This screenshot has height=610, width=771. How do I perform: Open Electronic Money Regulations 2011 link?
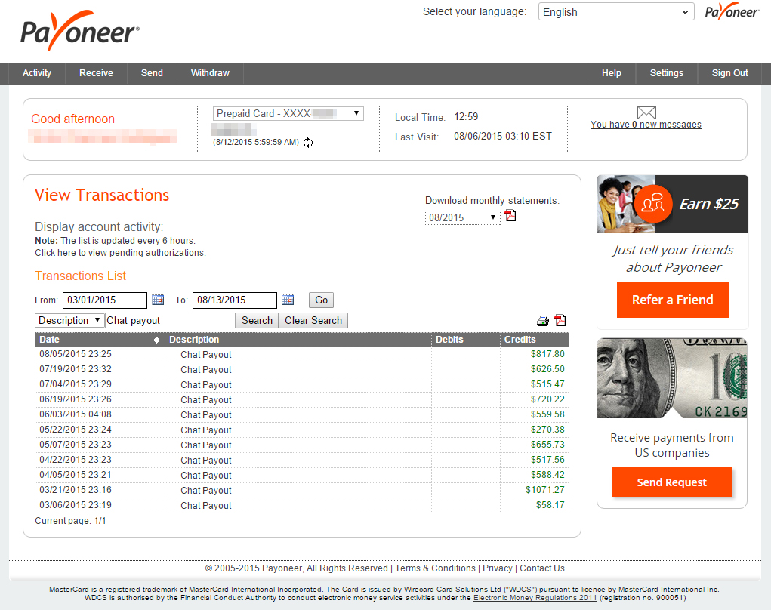pyautogui.click(x=535, y=598)
